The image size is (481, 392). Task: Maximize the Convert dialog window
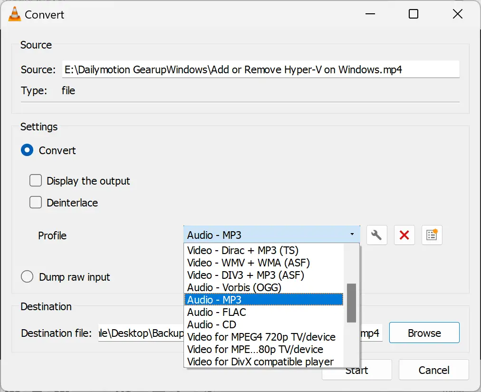414,14
